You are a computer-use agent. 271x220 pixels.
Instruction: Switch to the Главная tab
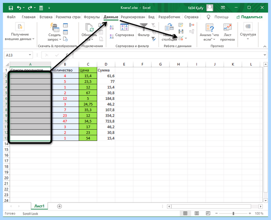coord(28,17)
